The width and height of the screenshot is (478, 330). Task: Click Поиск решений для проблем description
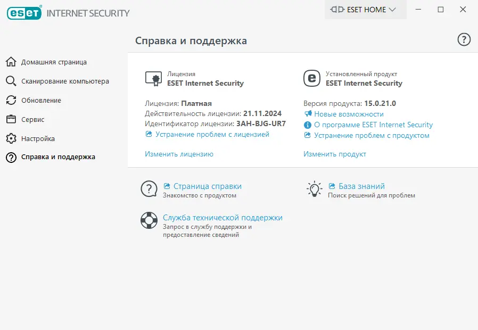pos(372,195)
